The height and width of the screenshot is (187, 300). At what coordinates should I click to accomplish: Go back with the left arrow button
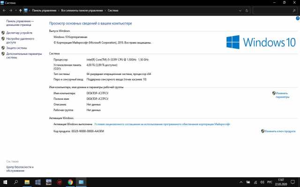(x=4, y=10)
